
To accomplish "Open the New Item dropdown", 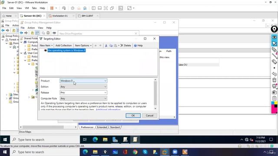I will [46, 45].
